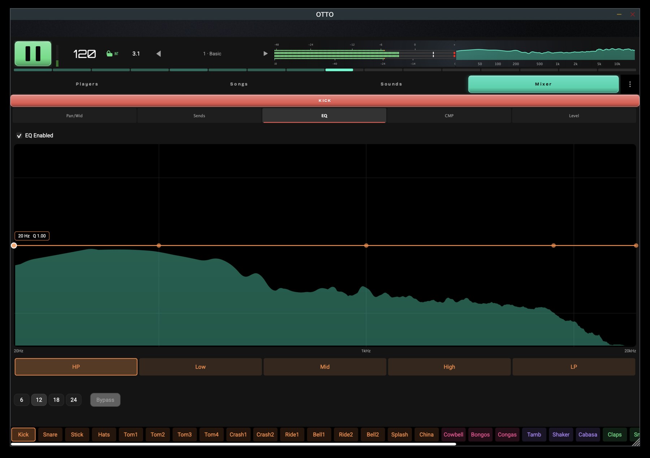650x458 pixels.
Task: Click the master output level meter
Action: (x=364, y=54)
